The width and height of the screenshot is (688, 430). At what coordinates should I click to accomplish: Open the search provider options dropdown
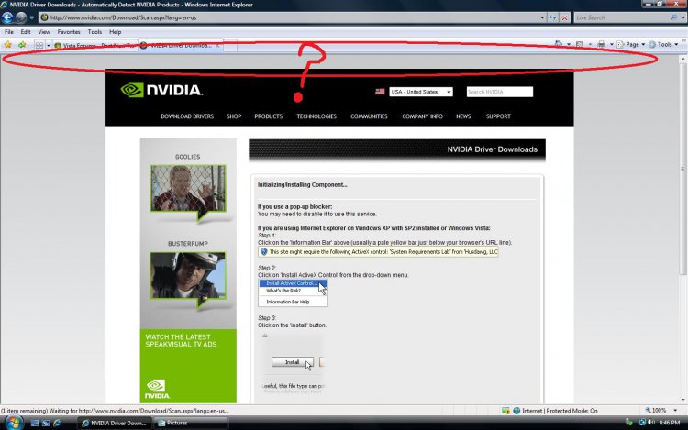[683, 17]
